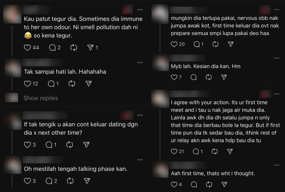
Task: Repost the 'Tak sampai hati lah' reply
Action: pos(72,84)
